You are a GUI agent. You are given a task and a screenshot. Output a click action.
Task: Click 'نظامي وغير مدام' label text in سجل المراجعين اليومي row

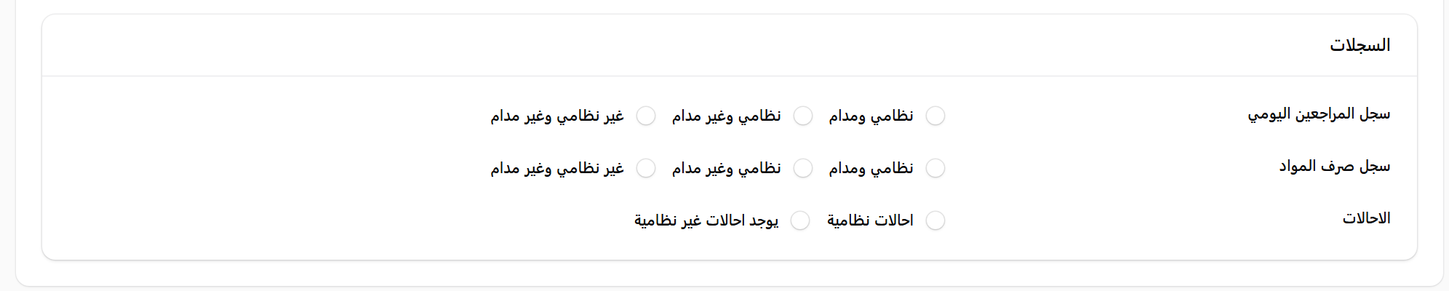(726, 116)
